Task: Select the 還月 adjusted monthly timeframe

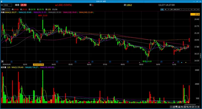Action: [x=179, y=10]
